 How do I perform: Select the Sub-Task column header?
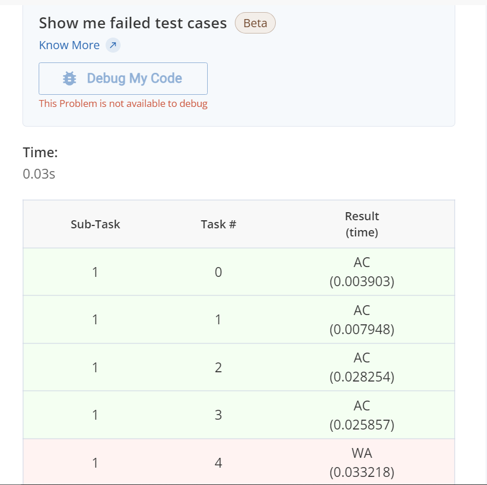pyautogui.click(x=95, y=224)
